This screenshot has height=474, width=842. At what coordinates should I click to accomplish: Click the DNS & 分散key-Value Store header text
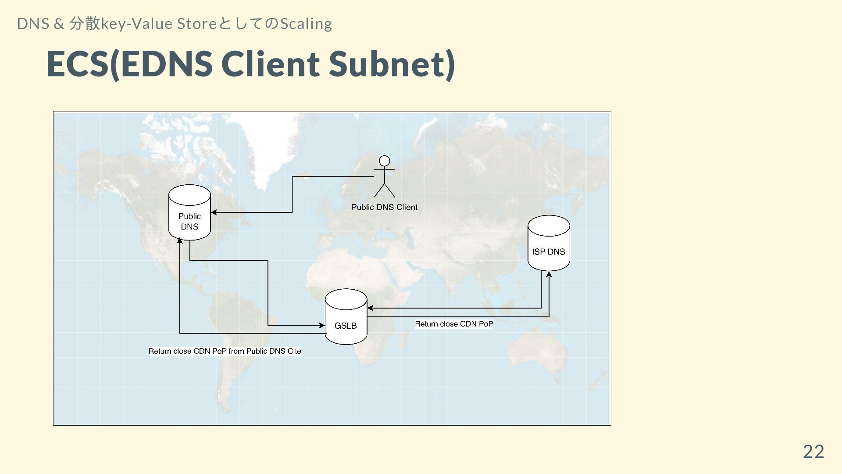coord(174,24)
